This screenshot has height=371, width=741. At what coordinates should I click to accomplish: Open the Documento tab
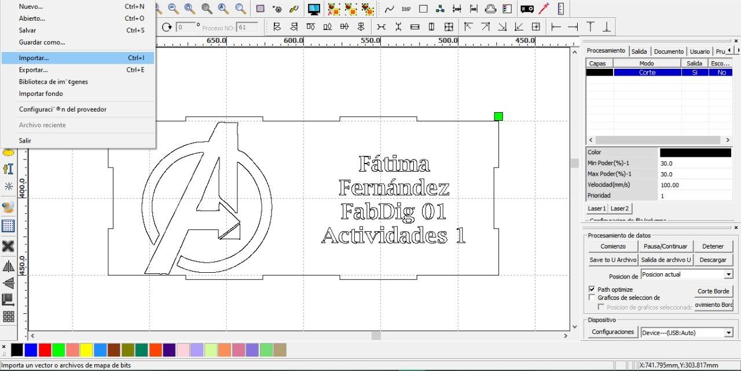(669, 51)
